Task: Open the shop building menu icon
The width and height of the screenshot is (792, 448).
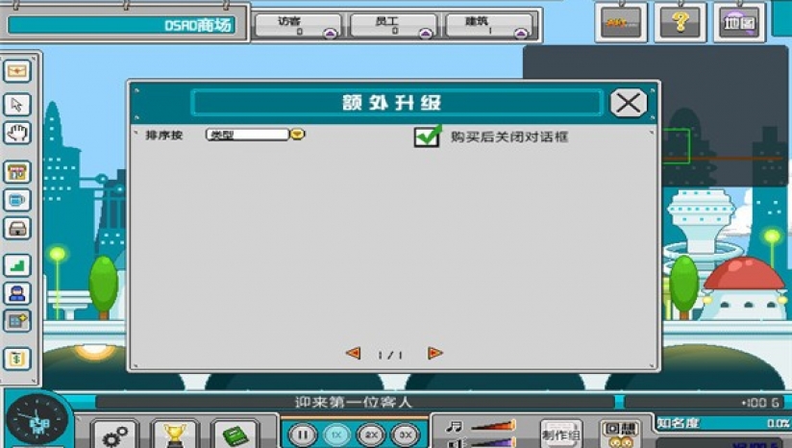Action: click(17, 172)
